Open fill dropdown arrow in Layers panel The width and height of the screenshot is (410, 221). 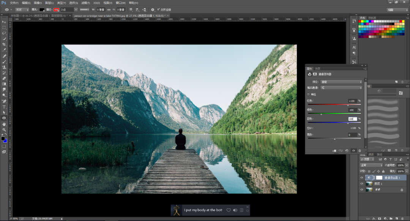[407, 171]
